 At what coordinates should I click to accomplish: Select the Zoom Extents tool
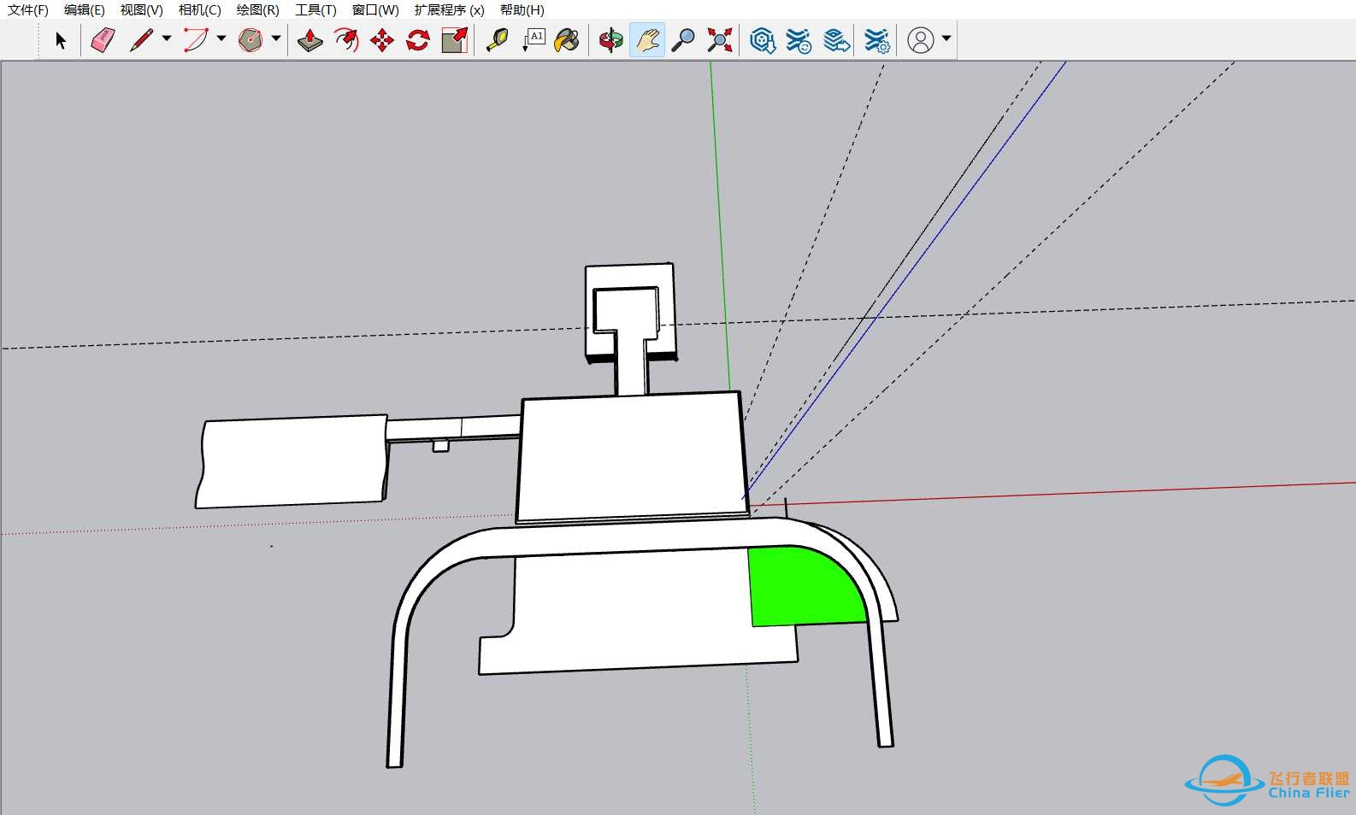tap(720, 39)
